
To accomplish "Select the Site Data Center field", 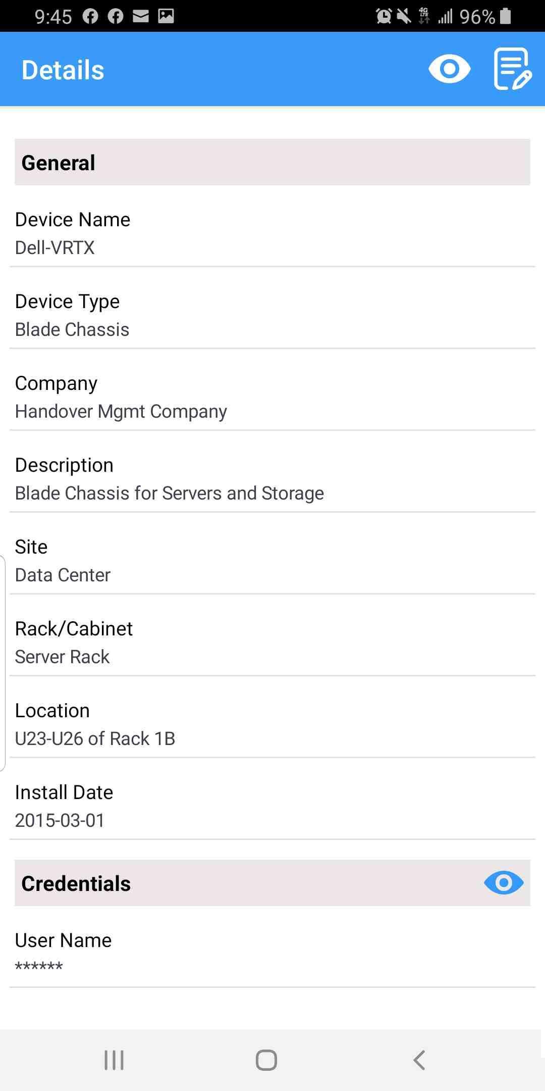I will [272, 561].
